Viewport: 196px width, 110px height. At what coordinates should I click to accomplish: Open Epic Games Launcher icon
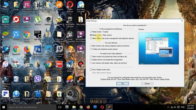click(x=70, y=21)
